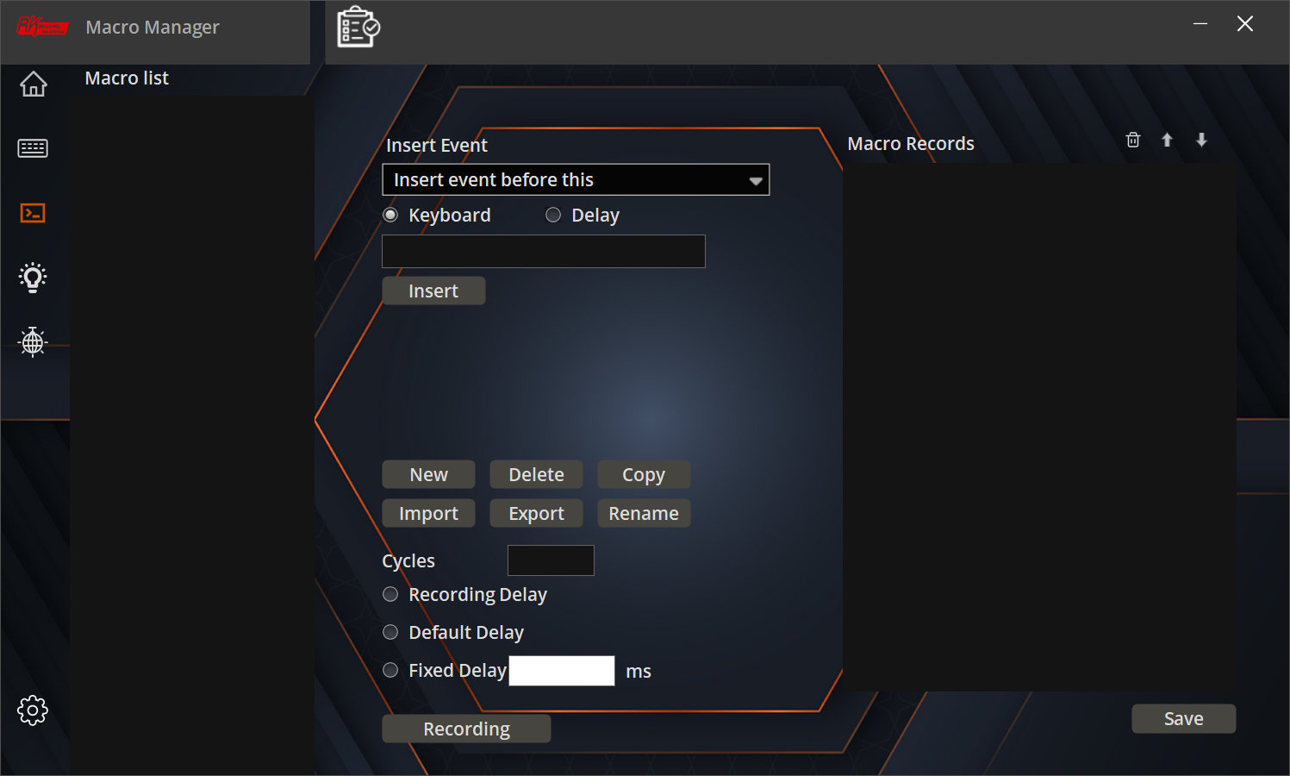Go to the Home page icon
Screen dimensions: 1290x776
click(33, 84)
